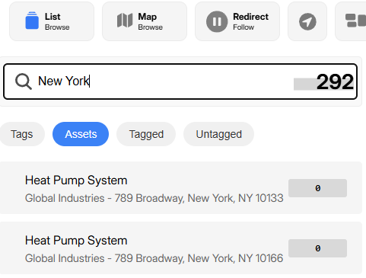Click the 0 badge on the 10133 asset

[x=317, y=188]
